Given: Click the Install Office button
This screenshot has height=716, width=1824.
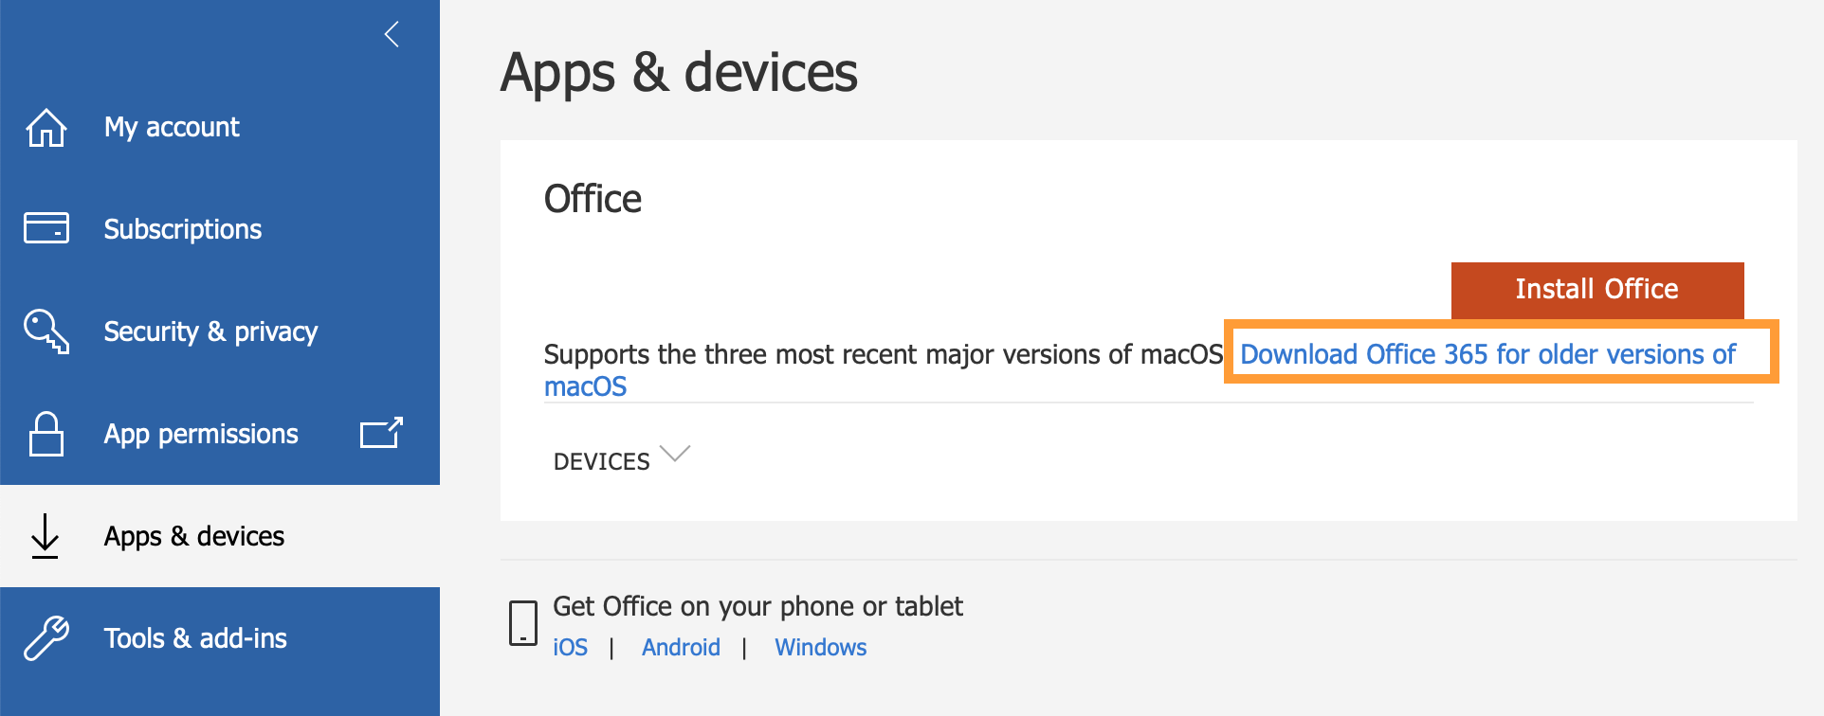Looking at the screenshot, I should point(1597,290).
